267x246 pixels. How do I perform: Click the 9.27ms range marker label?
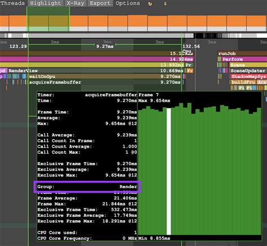click(105, 47)
